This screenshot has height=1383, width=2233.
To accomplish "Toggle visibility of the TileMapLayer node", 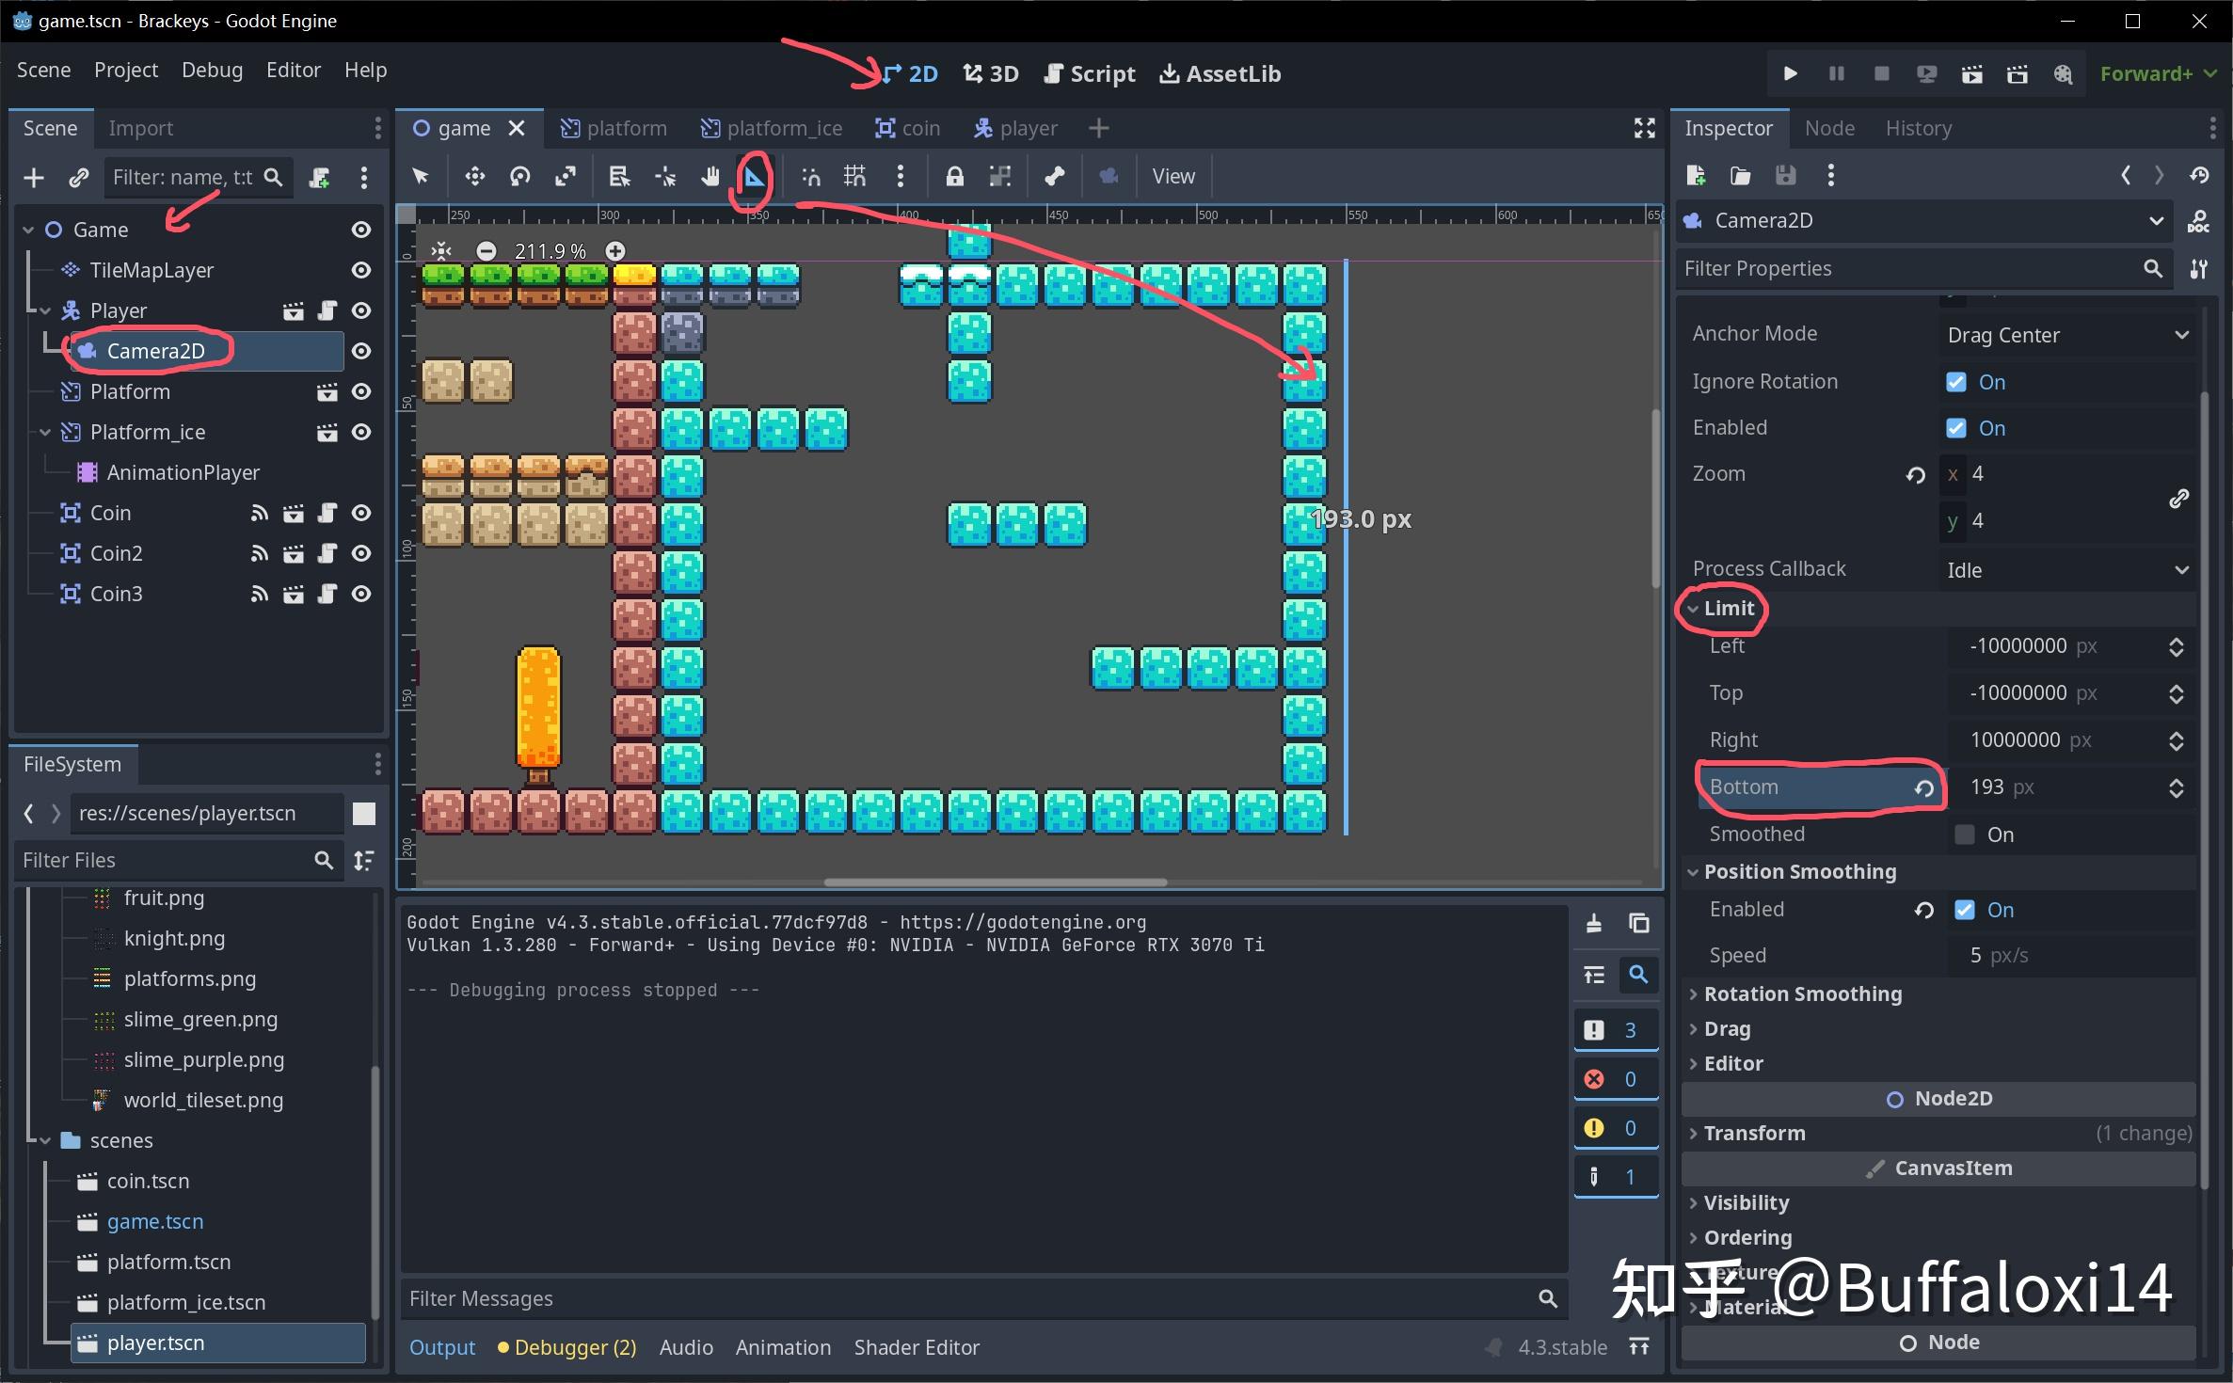I will point(360,270).
